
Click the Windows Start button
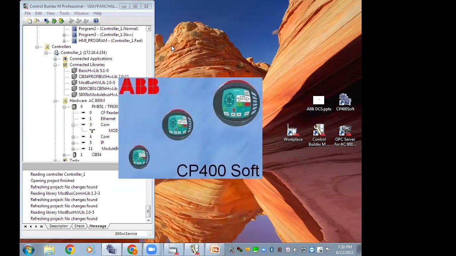28,250
